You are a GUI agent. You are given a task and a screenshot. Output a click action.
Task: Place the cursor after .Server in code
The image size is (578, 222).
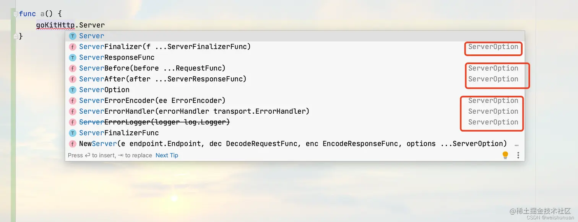[x=105, y=25]
